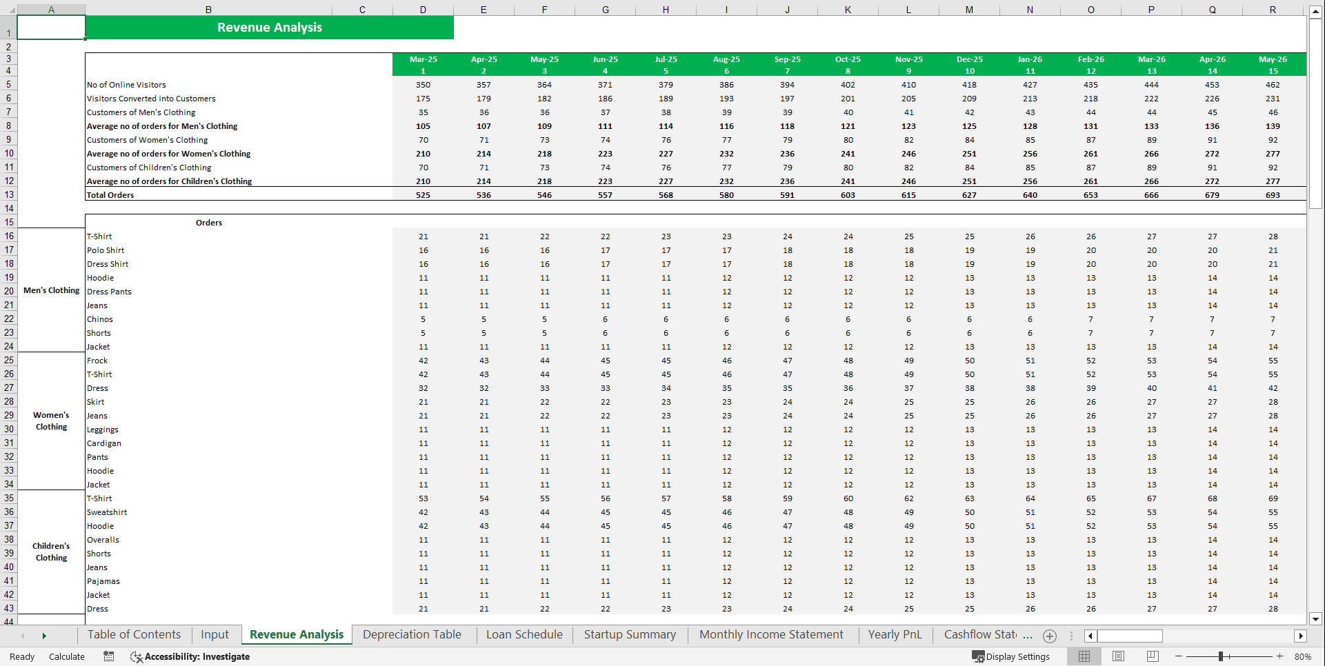This screenshot has width=1325, height=666.
Task: Click the next-sheet navigation arrow
Action: [44, 635]
